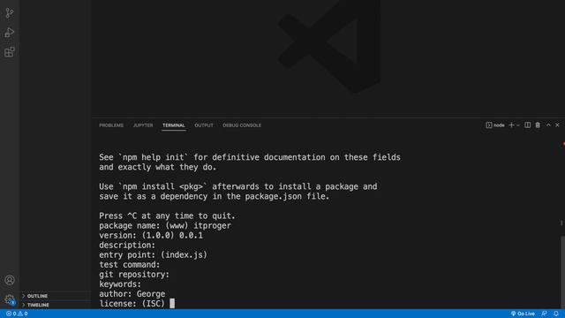Open the Run and Debug view

tap(10, 33)
